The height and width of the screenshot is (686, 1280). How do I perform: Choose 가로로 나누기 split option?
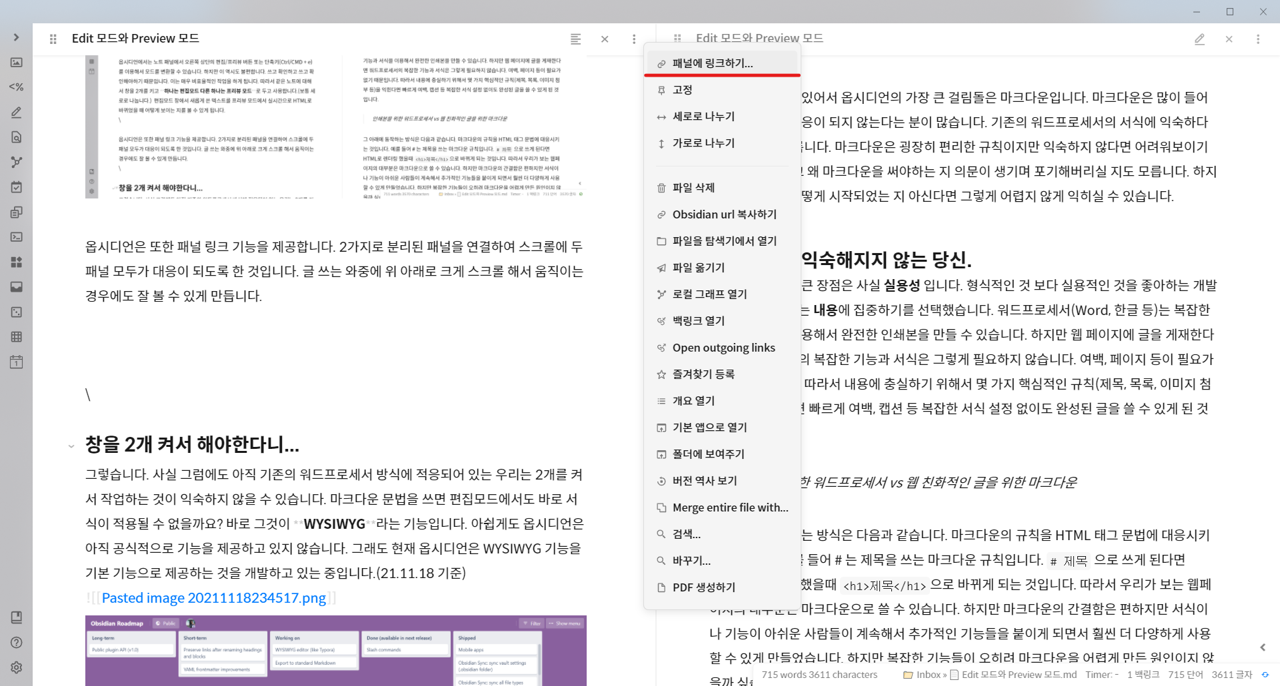[722, 143]
